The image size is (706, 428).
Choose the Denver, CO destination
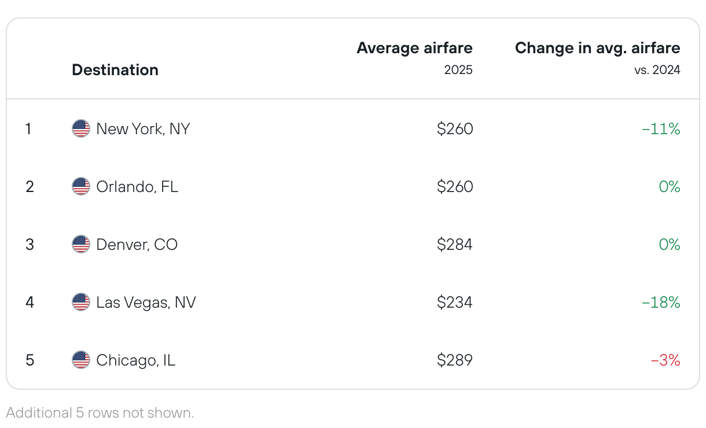[x=137, y=244]
